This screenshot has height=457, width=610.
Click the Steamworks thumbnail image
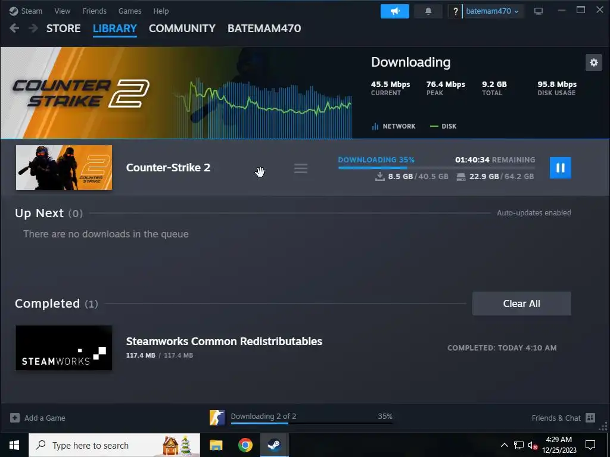(64, 348)
